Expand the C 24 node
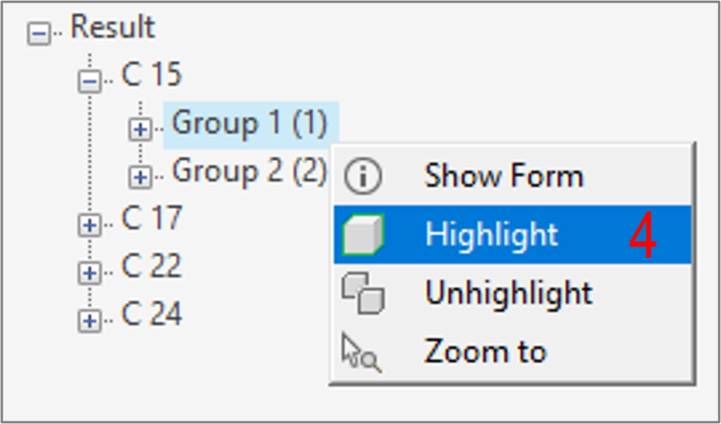 [x=90, y=320]
